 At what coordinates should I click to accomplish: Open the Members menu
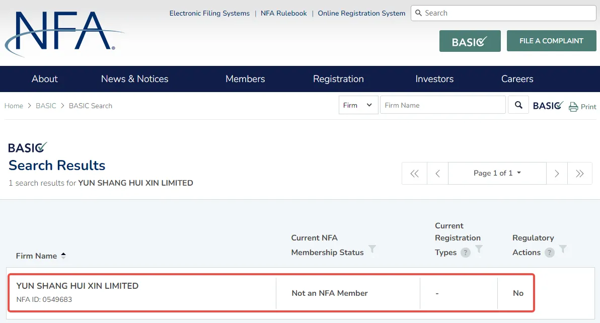(x=245, y=79)
